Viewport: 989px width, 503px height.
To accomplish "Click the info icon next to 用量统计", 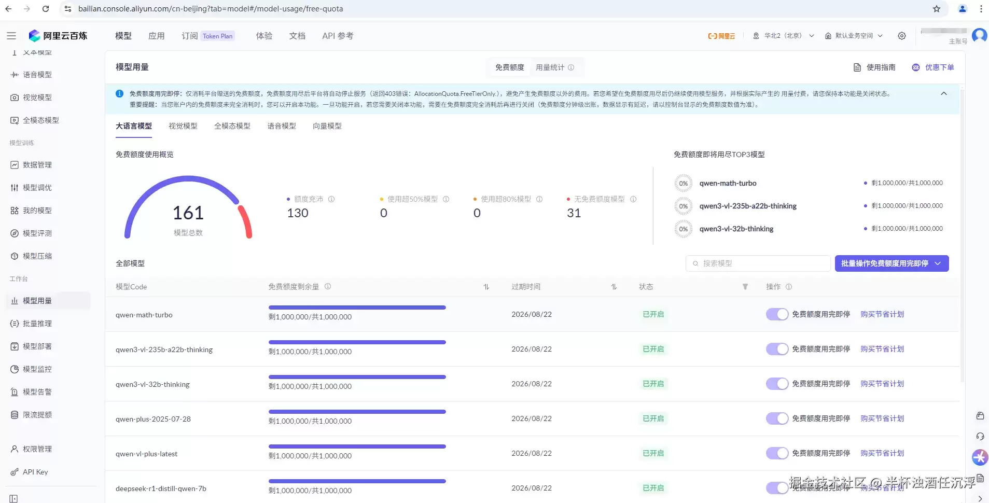I will (x=571, y=67).
